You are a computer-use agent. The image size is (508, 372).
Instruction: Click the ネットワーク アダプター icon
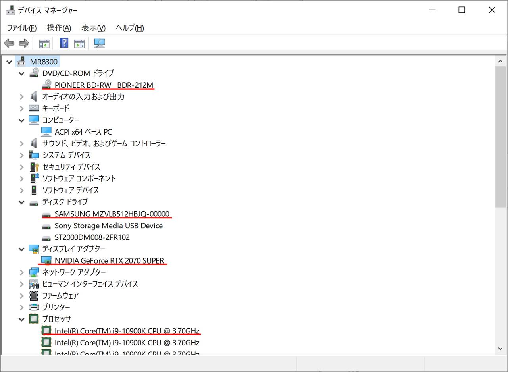pos(34,272)
